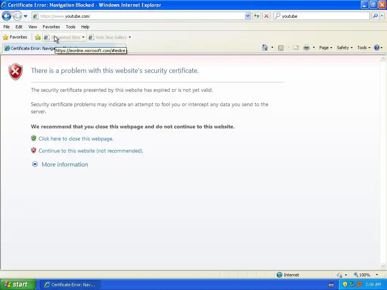Select the Certificate Error tab

coord(58,48)
